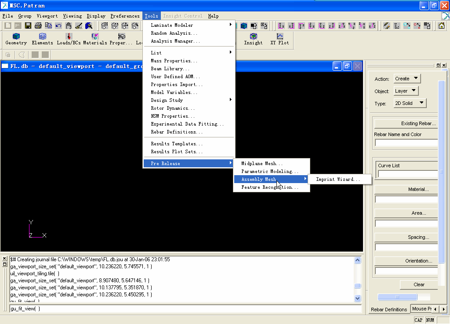
Task: Click the Orientation button
Action: pos(406,261)
